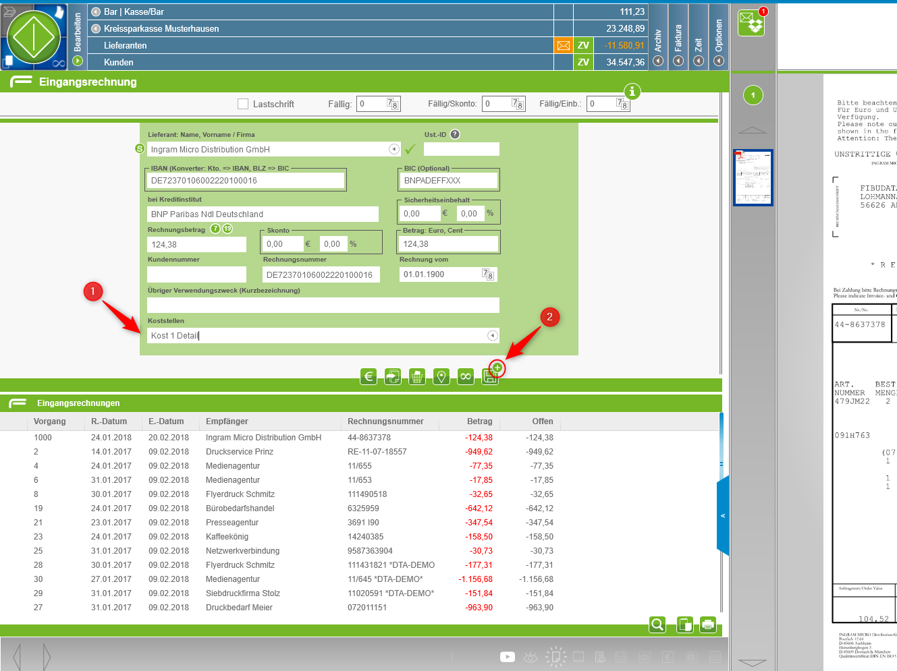Open the Lieferant name dropdown arrow
Screen dimensions: 897x671
394,149
